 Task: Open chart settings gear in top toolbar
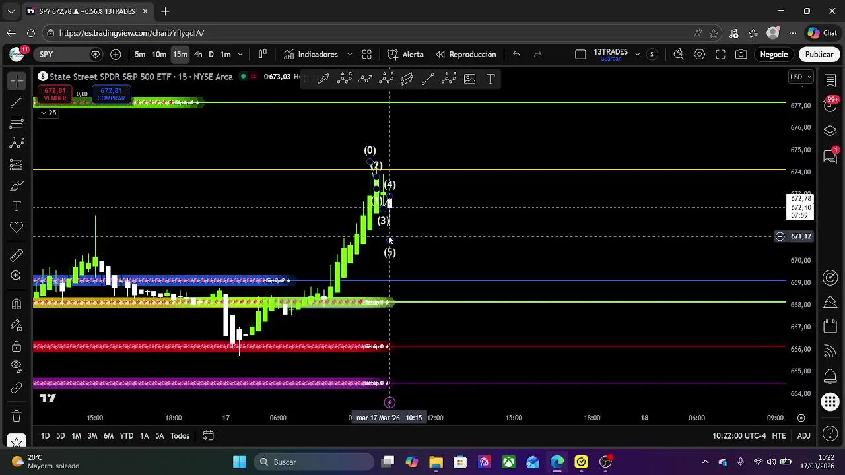tap(700, 55)
